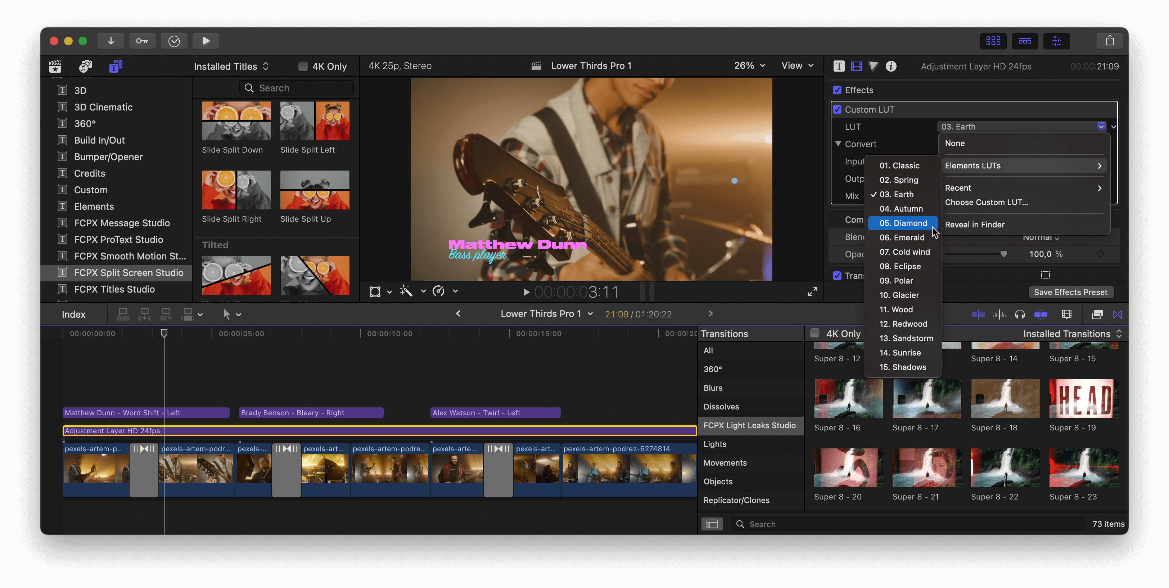The image size is (1169, 588).
Task: Select 05. Diamond from LUT list
Action: coord(903,223)
